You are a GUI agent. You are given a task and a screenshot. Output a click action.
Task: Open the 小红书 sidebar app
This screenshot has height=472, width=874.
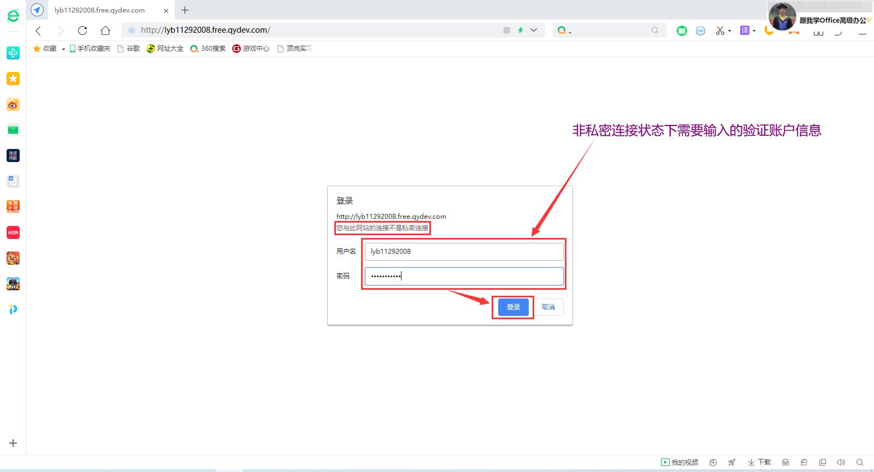coord(13,232)
